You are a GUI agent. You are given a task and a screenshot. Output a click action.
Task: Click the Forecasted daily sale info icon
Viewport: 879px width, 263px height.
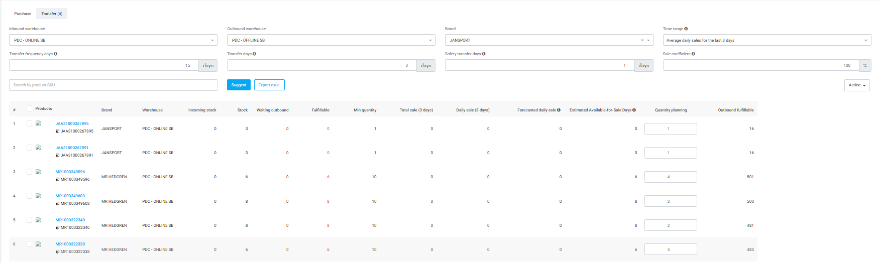[x=559, y=110]
